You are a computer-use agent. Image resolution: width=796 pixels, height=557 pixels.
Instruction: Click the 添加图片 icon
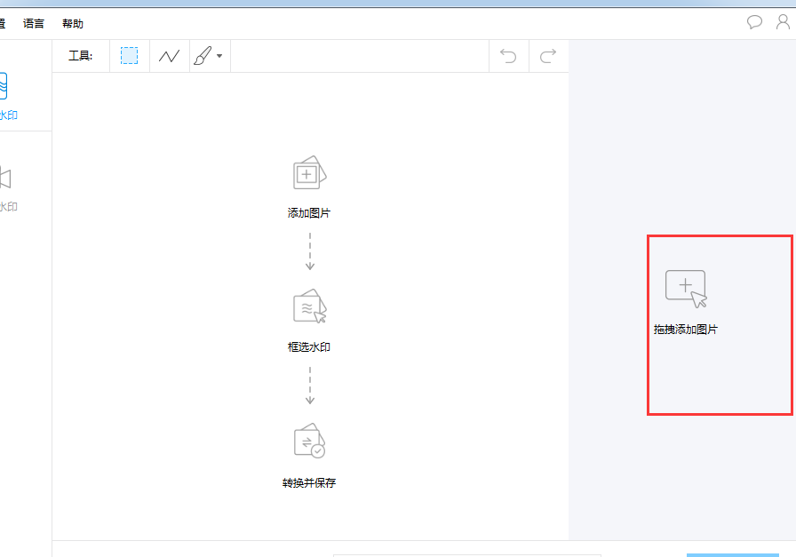[309, 172]
